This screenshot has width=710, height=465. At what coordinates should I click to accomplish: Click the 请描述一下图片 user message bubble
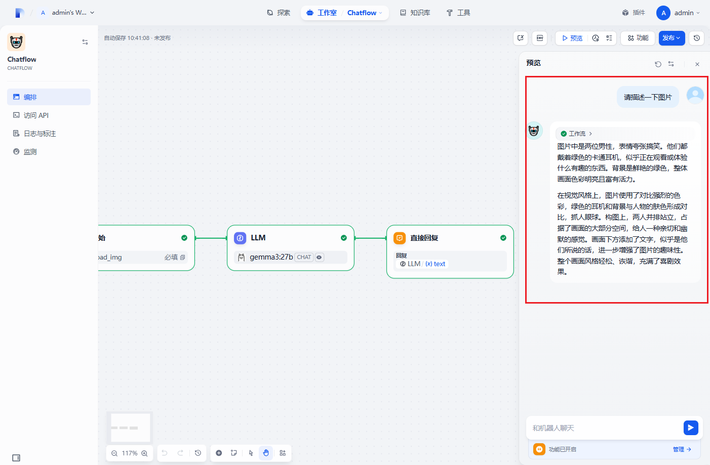(x=648, y=97)
